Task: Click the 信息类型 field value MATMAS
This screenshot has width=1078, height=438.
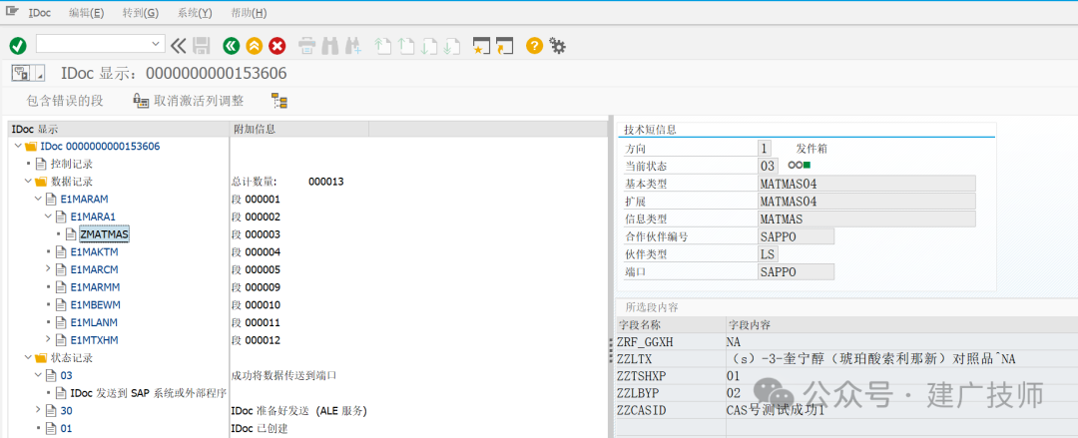Action: [865, 219]
